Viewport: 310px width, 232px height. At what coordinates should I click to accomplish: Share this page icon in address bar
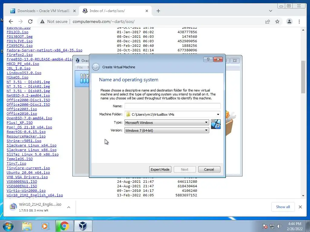(268, 21)
